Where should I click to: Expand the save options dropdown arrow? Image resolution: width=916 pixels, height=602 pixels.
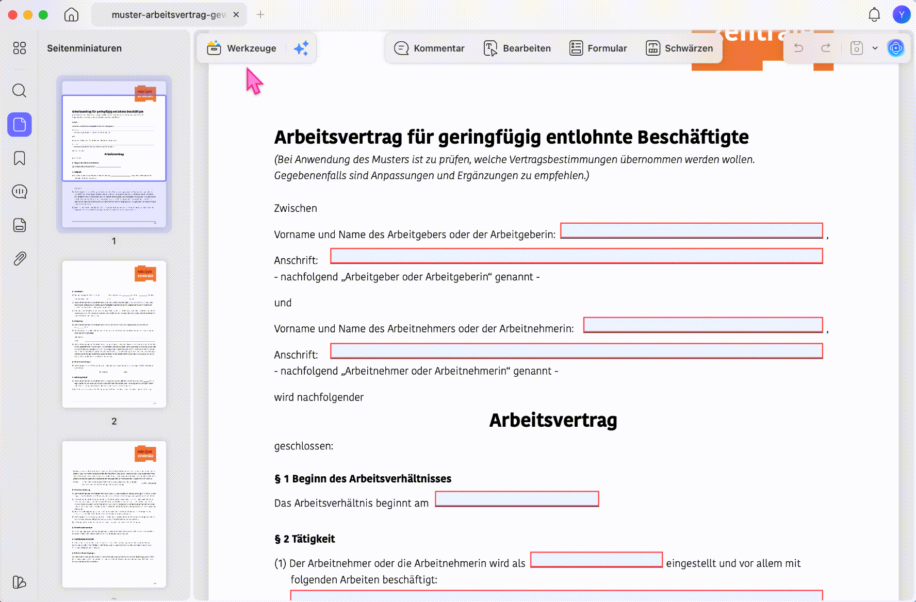(875, 48)
